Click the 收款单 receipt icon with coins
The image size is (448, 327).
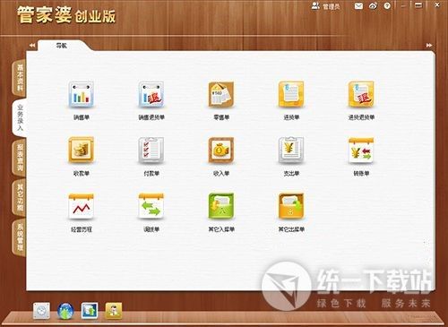81,151
